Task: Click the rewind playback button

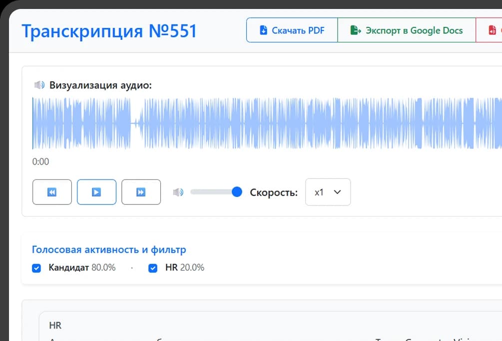Action: point(52,192)
